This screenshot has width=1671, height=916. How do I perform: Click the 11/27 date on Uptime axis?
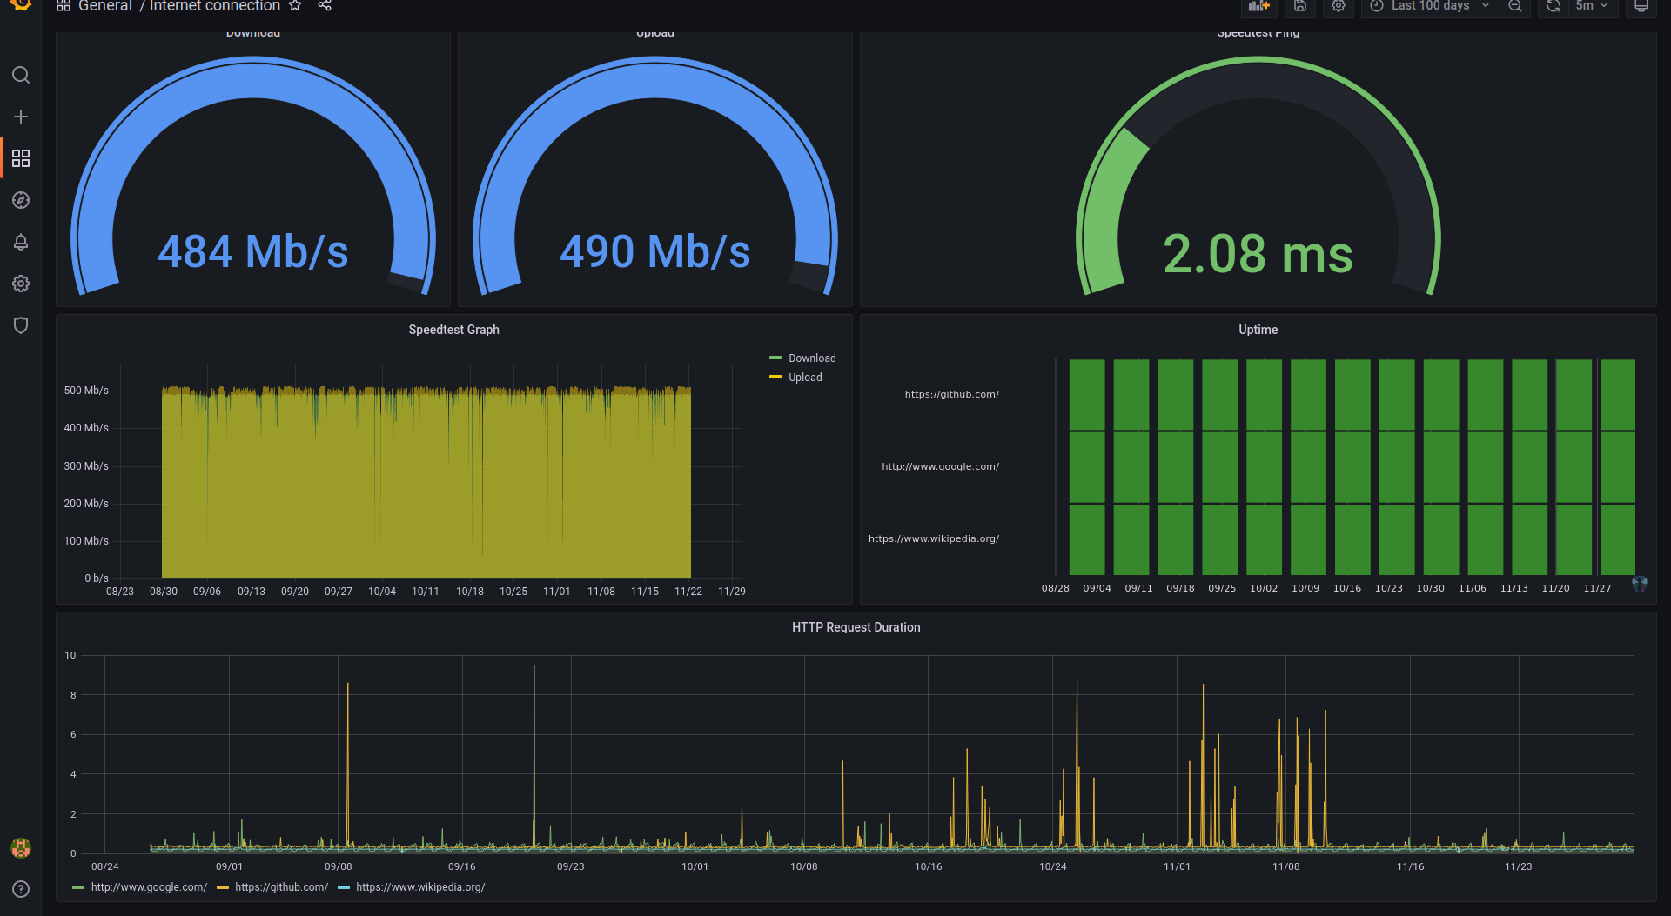1598,589
